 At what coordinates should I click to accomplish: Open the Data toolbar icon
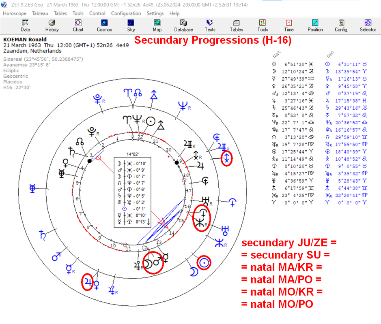click(25, 26)
